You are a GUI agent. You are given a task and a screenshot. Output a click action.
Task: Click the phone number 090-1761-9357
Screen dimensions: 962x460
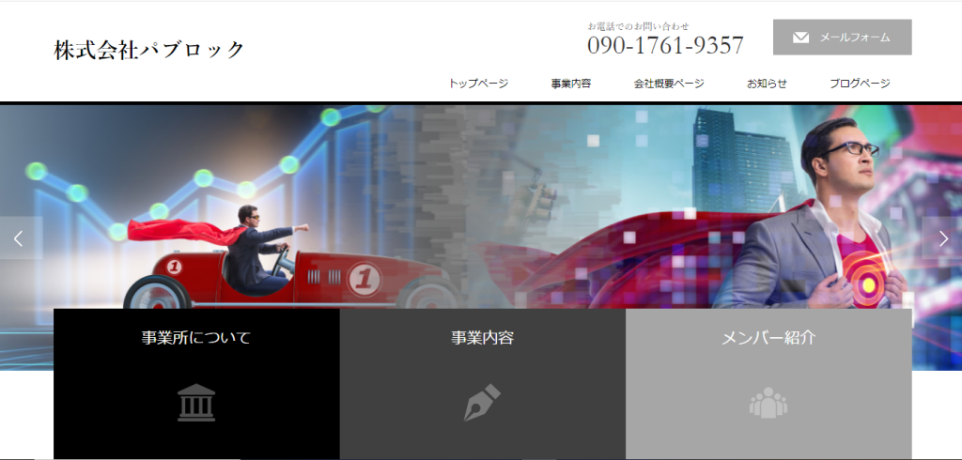click(x=665, y=45)
